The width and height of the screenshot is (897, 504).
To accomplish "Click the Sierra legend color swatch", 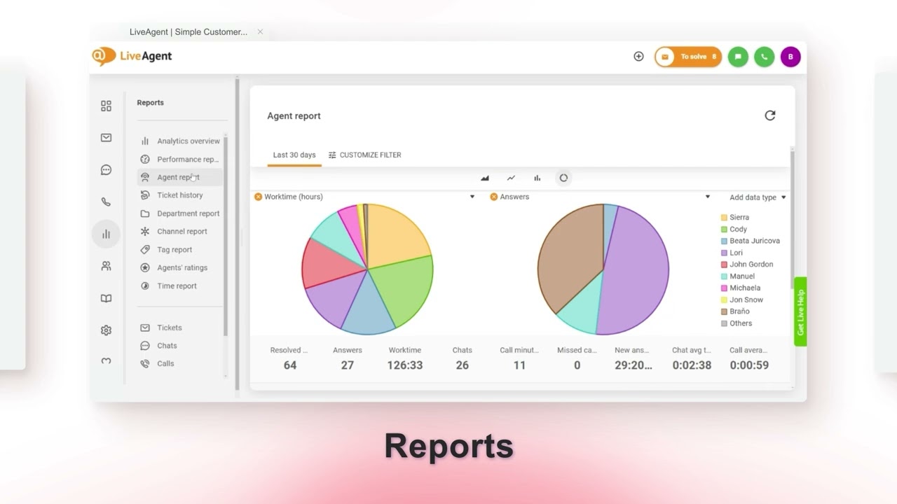I will click(x=724, y=218).
